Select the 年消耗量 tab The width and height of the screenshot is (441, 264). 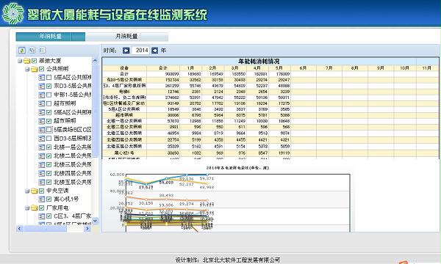pos(50,37)
